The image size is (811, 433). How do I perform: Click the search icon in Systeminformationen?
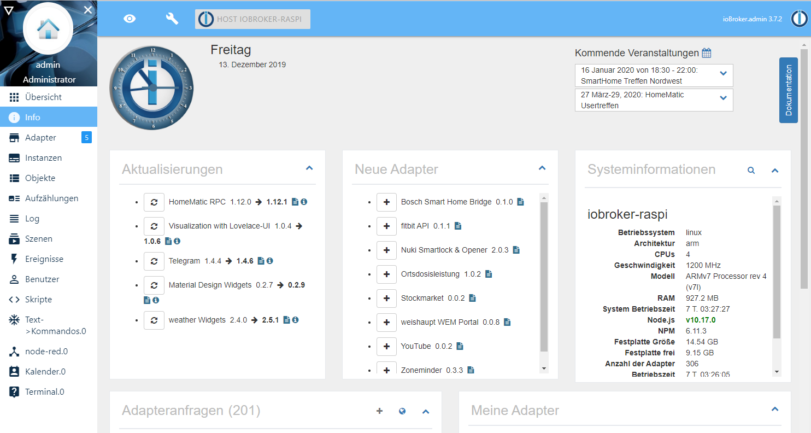(751, 171)
